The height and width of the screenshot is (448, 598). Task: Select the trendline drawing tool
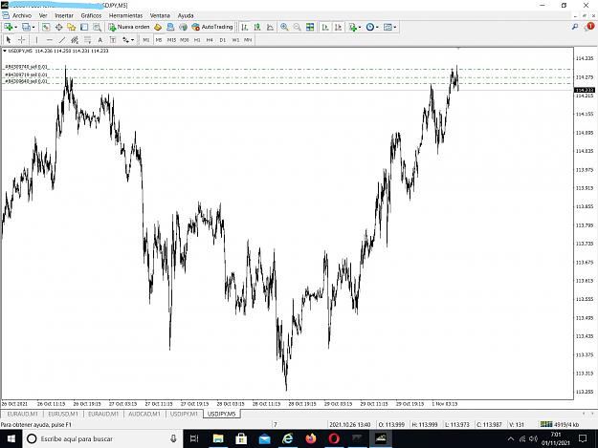(x=62, y=39)
